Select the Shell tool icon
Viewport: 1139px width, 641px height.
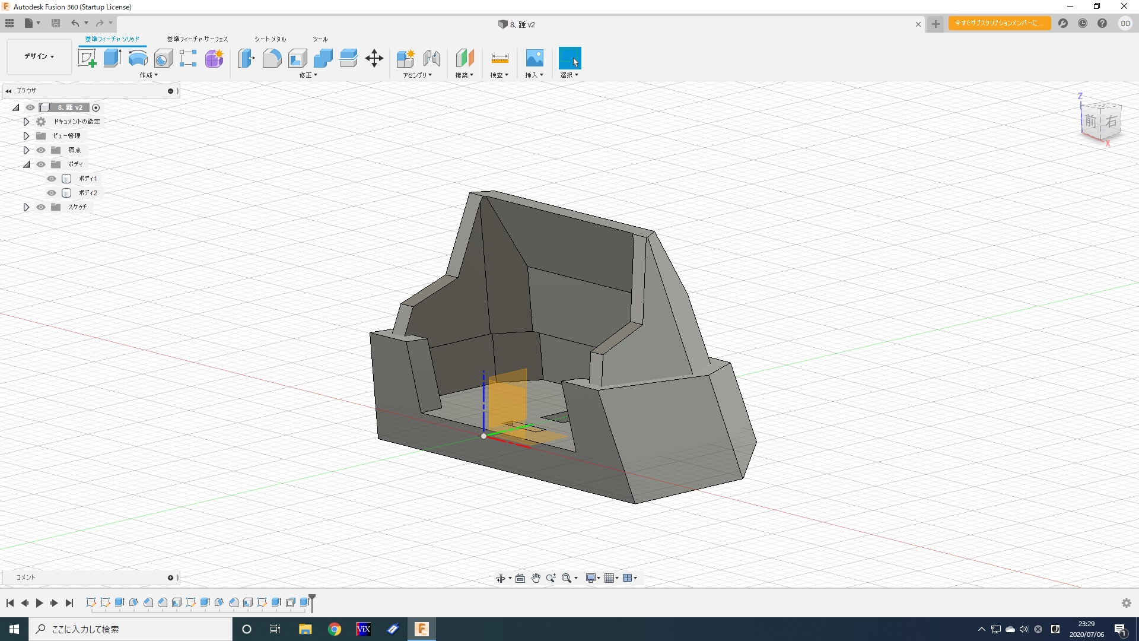[x=298, y=58]
